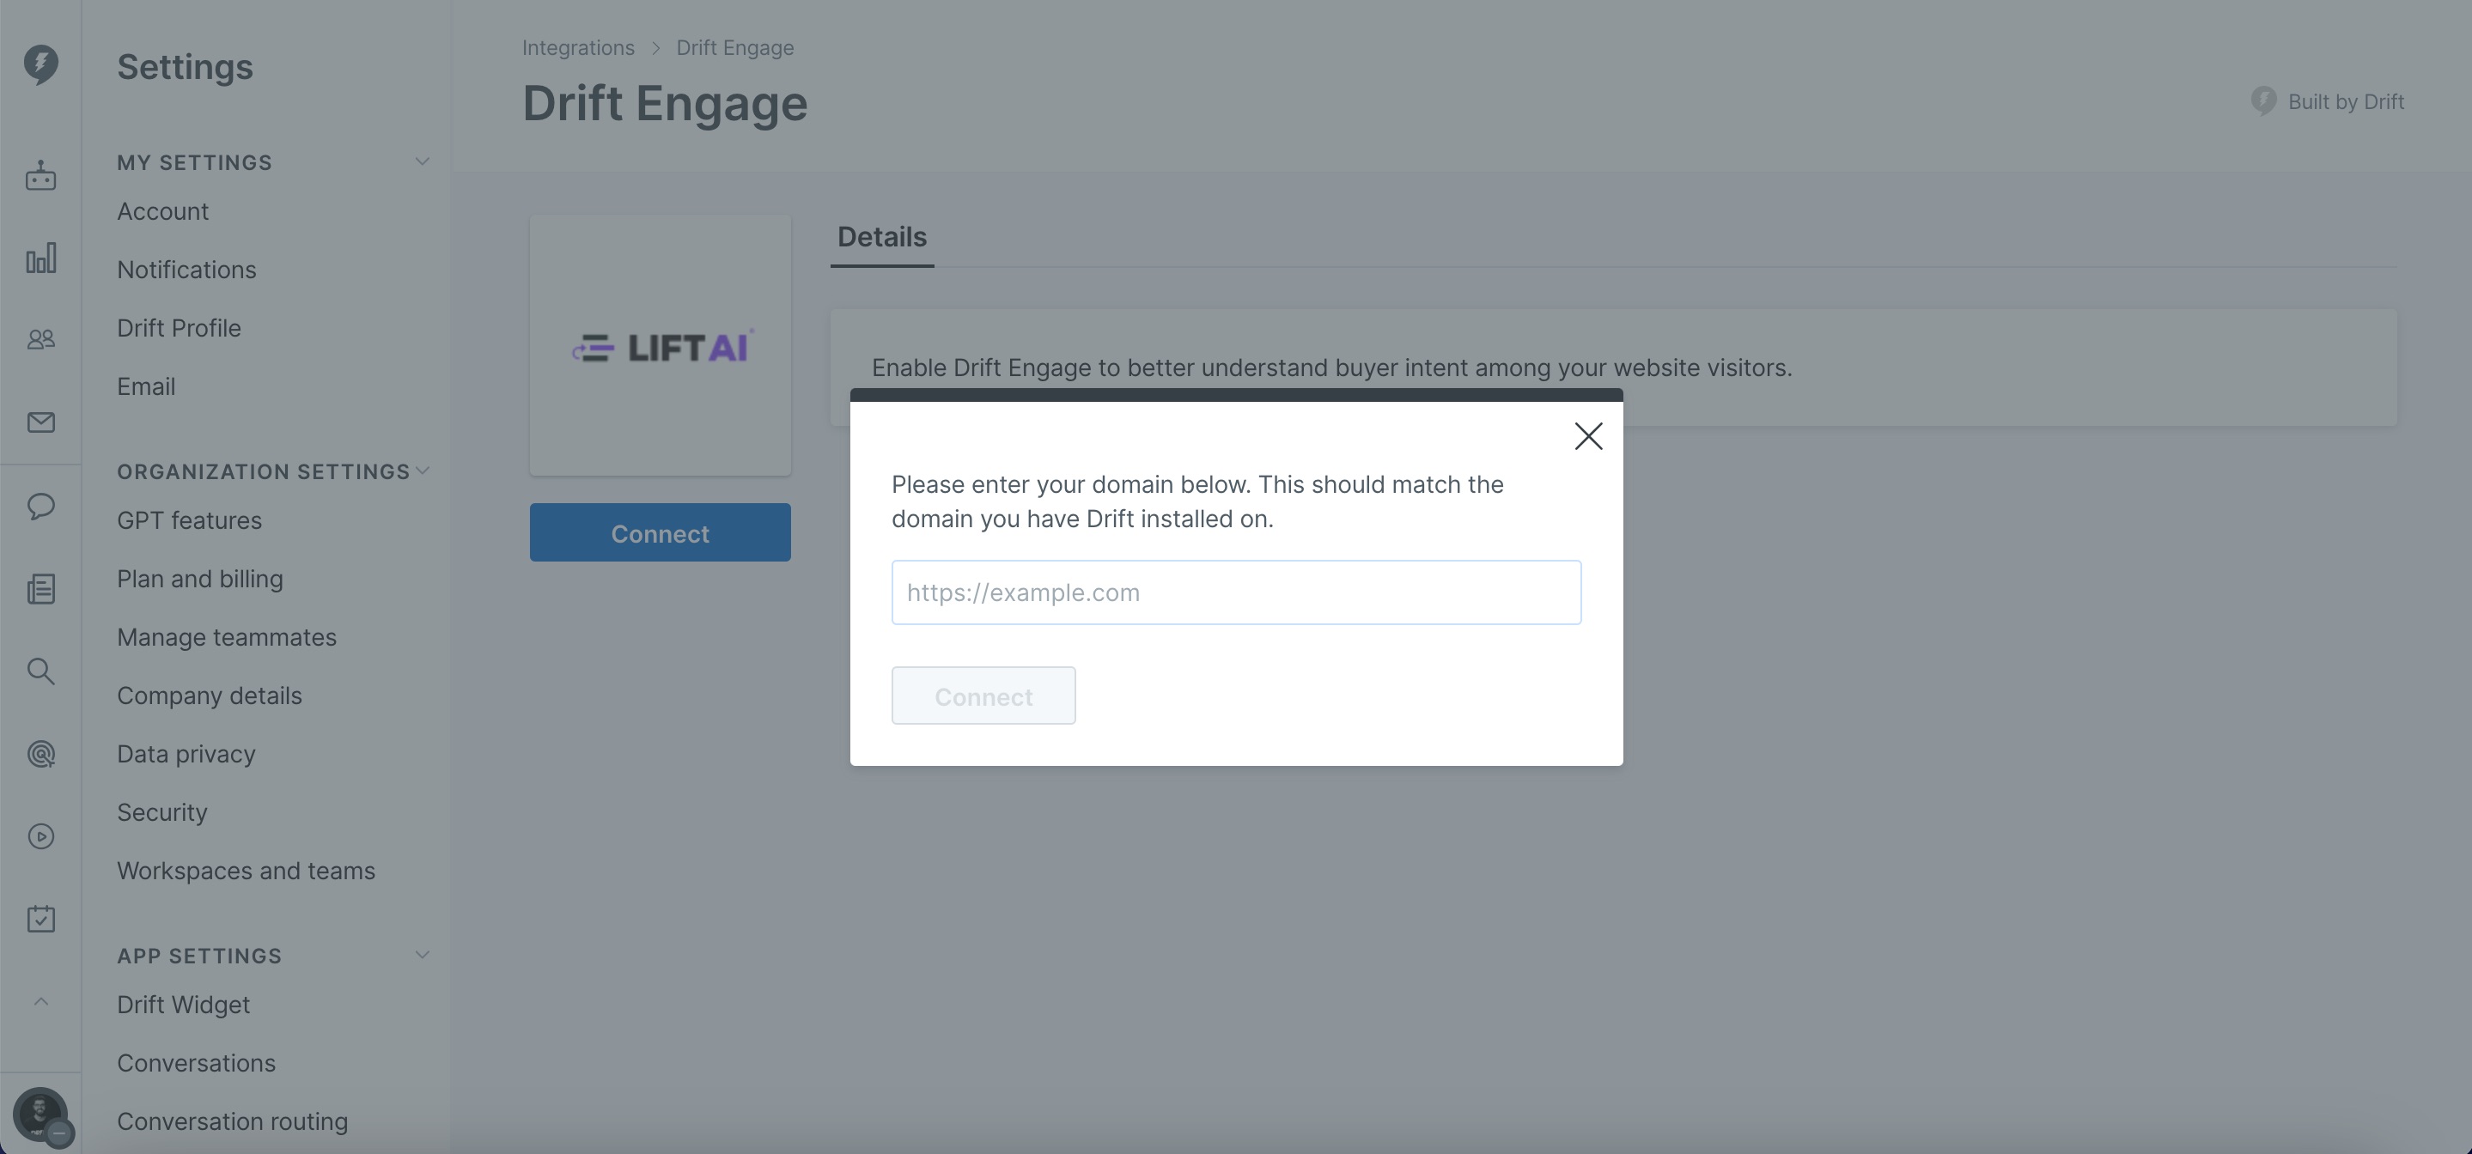Open the envelope email icon in sidebar
This screenshot has height=1154, width=2472.
(40, 422)
